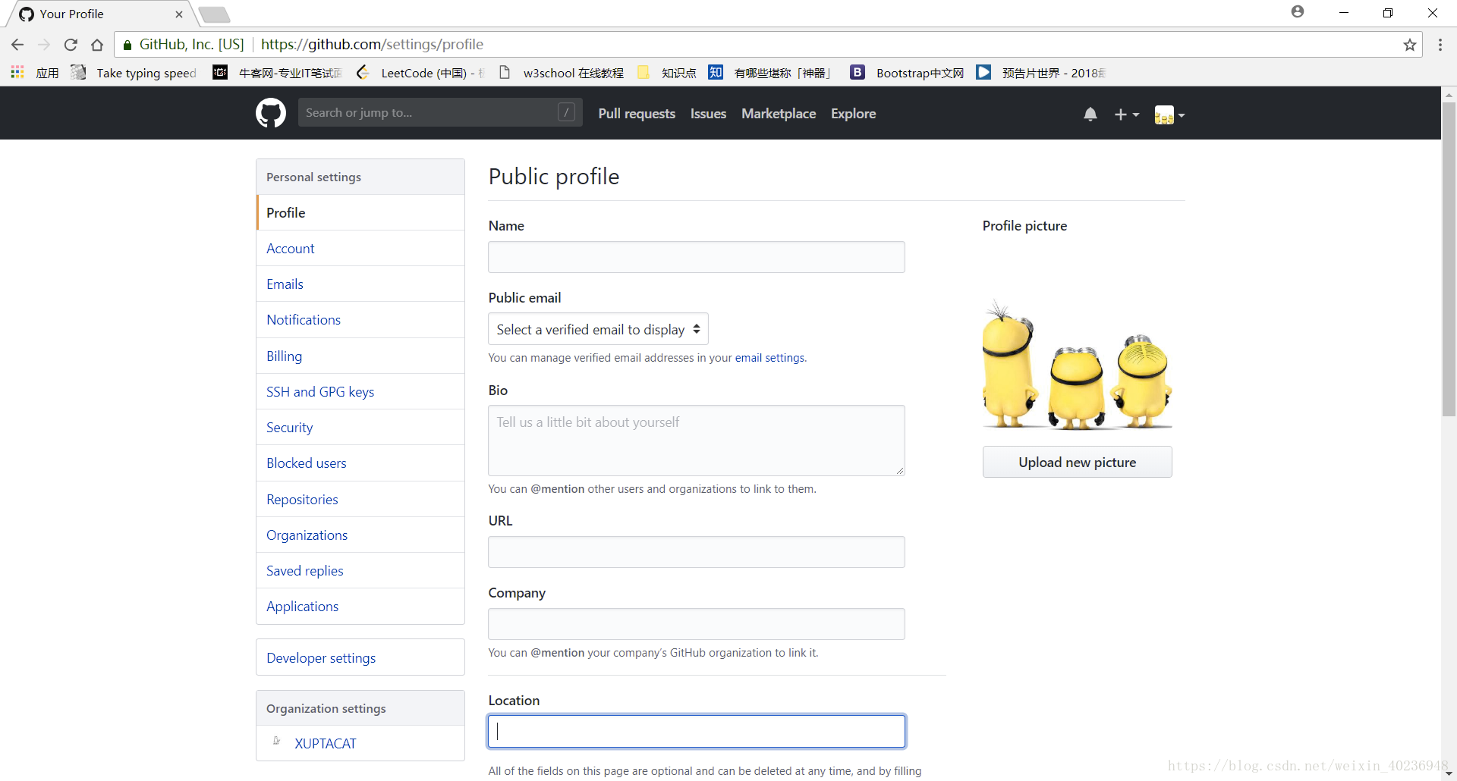Open Billing settings
Screen dimensions: 1457x781
(x=360, y=356)
